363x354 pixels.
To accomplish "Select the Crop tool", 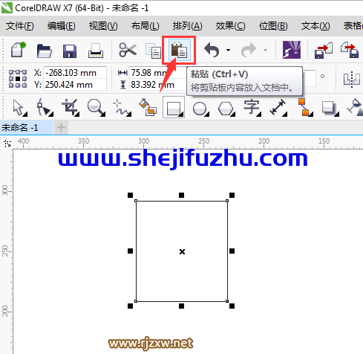I will point(71,107).
